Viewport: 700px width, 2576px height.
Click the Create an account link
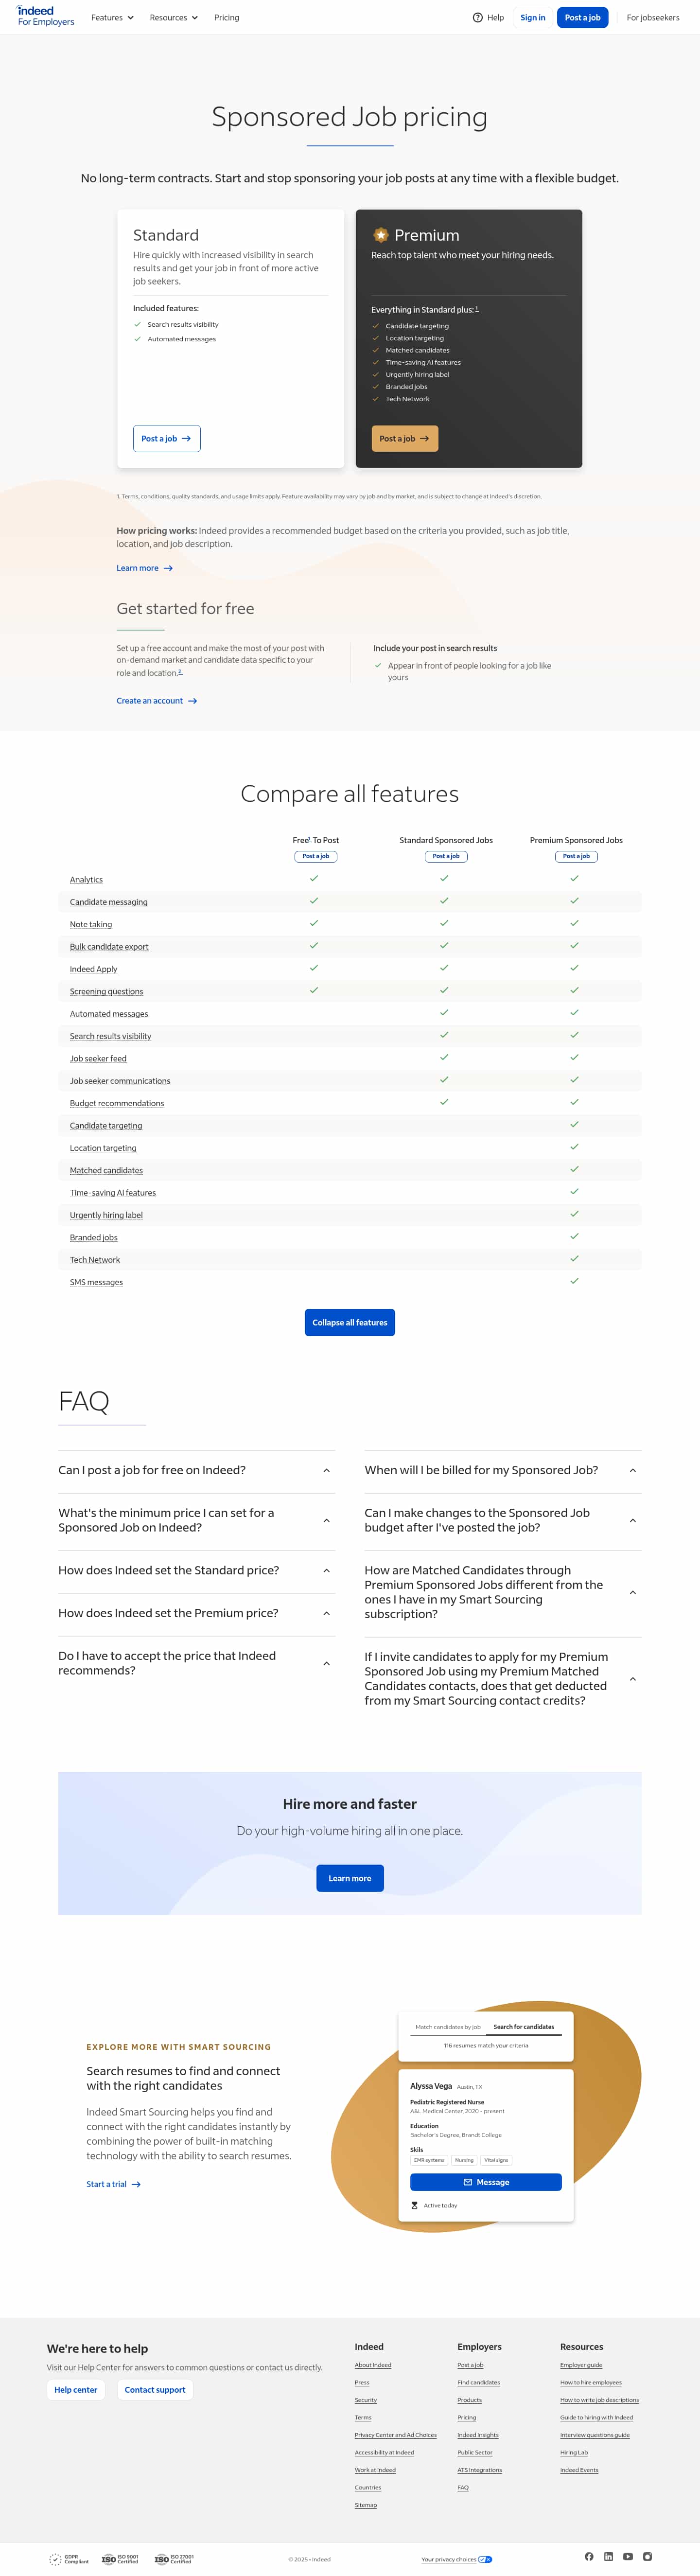[156, 701]
